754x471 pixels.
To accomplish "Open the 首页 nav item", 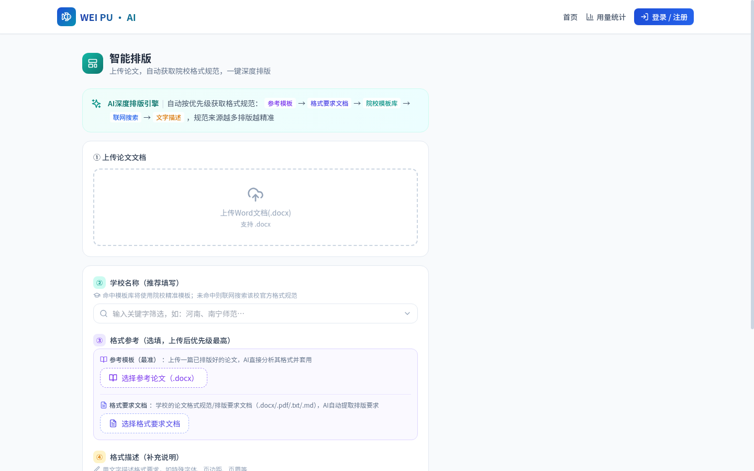I will click(570, 17).
